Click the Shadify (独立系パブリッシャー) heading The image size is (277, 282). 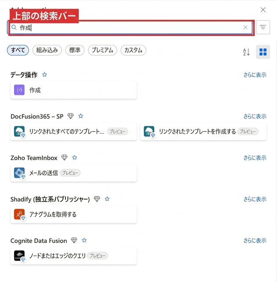(50, 199)
